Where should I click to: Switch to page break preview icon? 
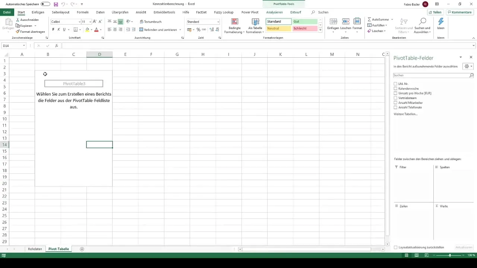point(427,255)
